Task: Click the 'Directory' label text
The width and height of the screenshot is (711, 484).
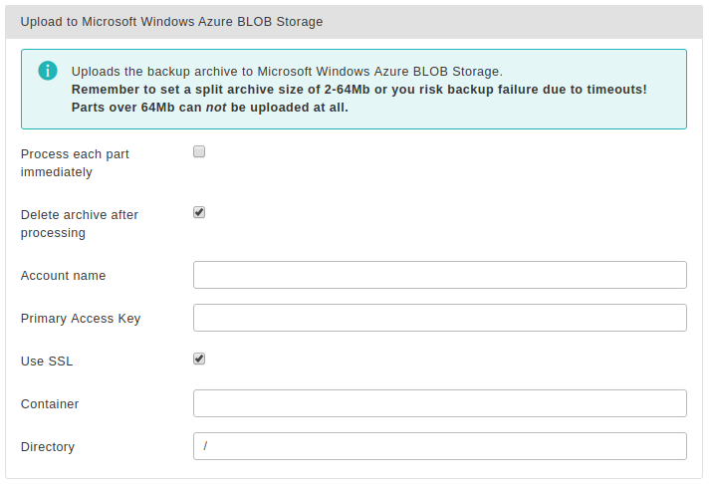Action: (48, 447)
